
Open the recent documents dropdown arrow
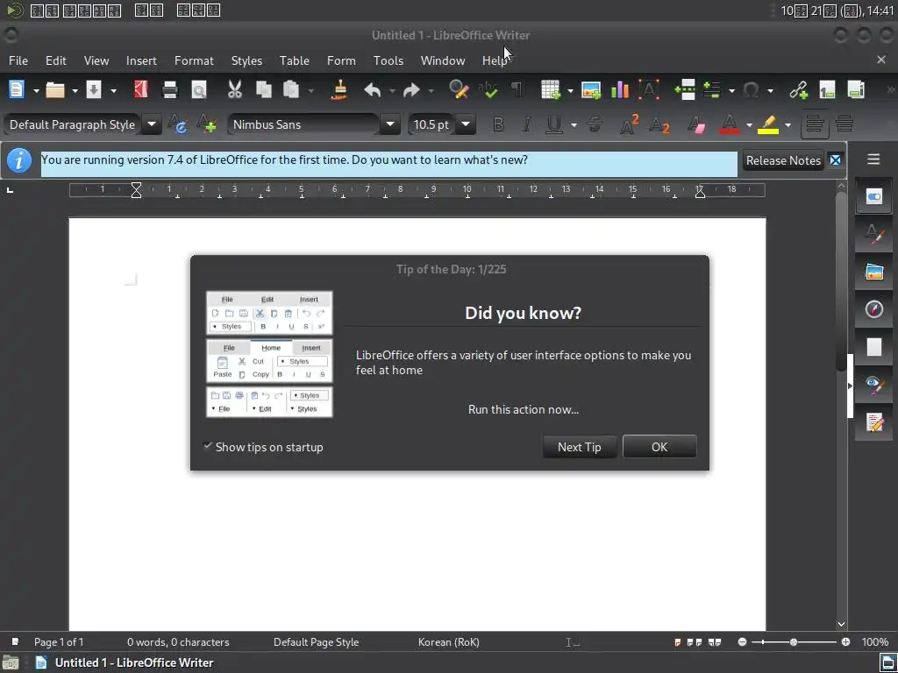tap(75, 90)
